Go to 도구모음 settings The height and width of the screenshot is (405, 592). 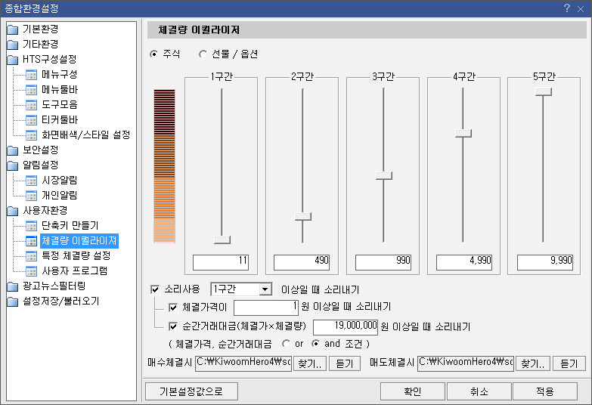pyautogui.click(x=59, y=104)
